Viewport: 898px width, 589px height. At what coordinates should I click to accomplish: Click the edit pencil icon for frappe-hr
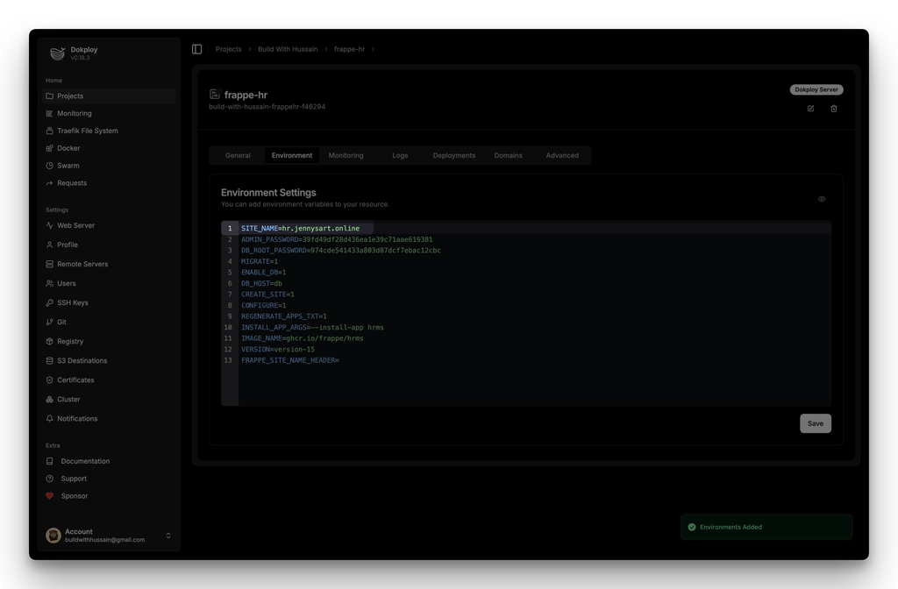pos(810,109)
